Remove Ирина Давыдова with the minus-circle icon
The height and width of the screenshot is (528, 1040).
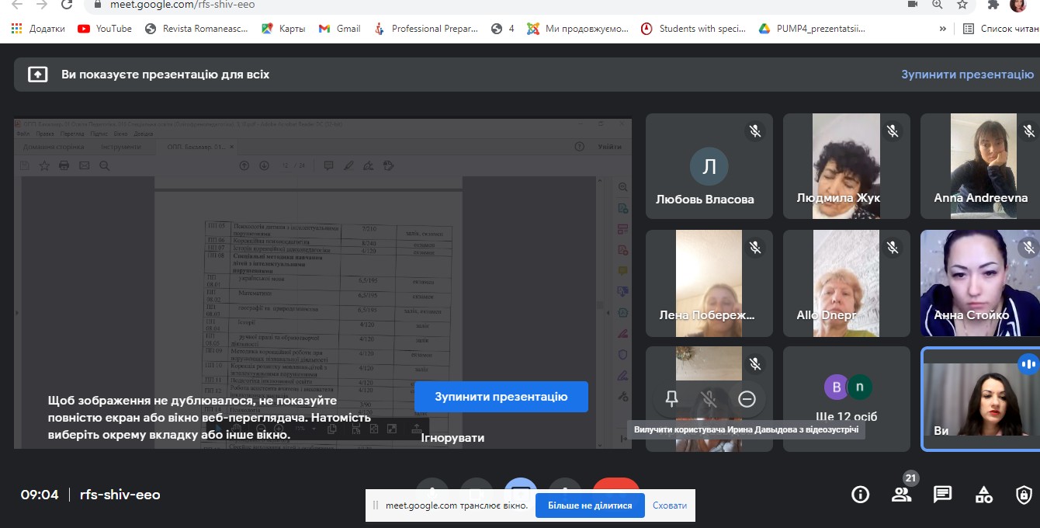pos(747,398)
